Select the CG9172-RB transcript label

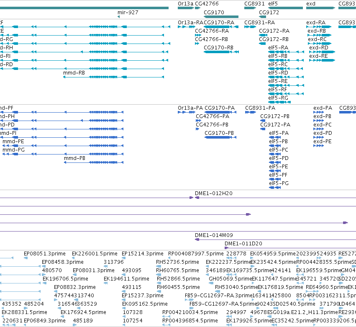274,39
